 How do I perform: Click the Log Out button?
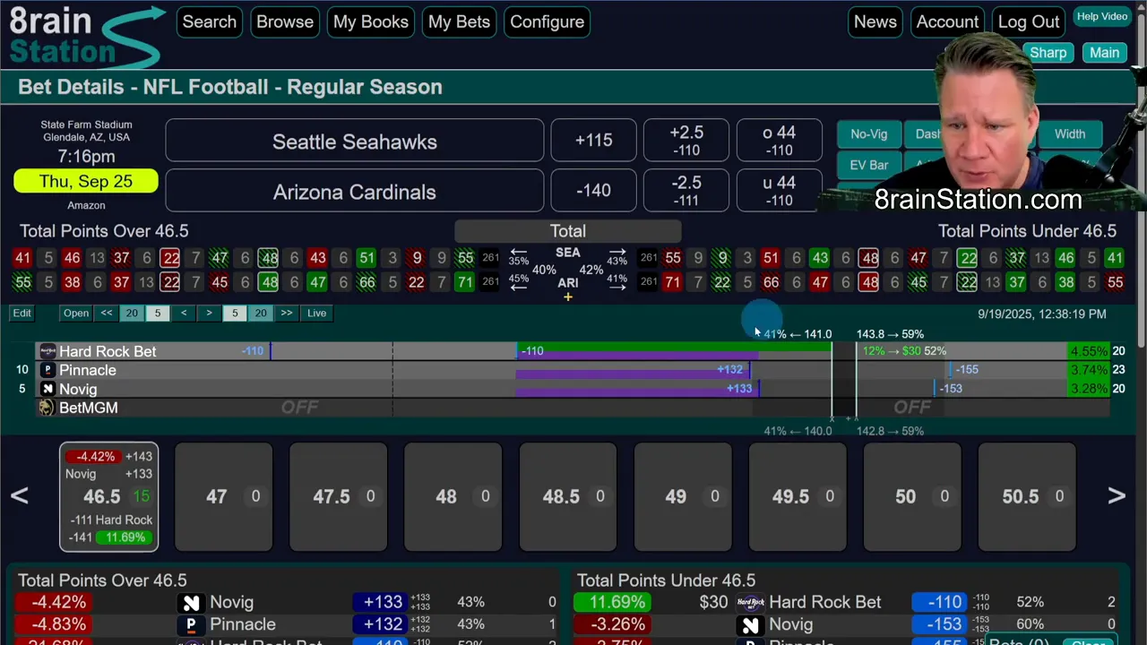(x=1029, y=21)
